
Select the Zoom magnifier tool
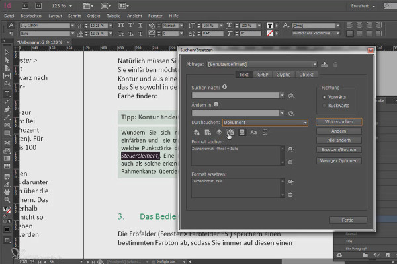tap(7, 200)
